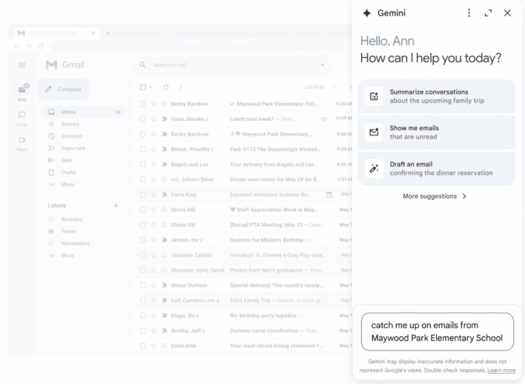Screen dimensions: 525x384
Task: Reload the browser page
Action: click(41, 46)
